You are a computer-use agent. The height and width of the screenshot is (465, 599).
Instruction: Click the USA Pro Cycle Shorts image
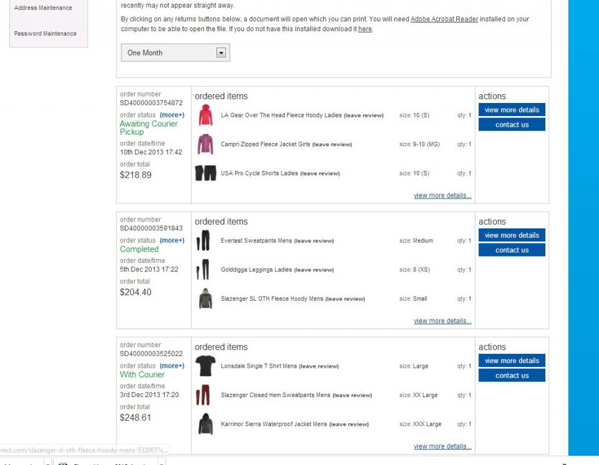[x=205, y=174]
